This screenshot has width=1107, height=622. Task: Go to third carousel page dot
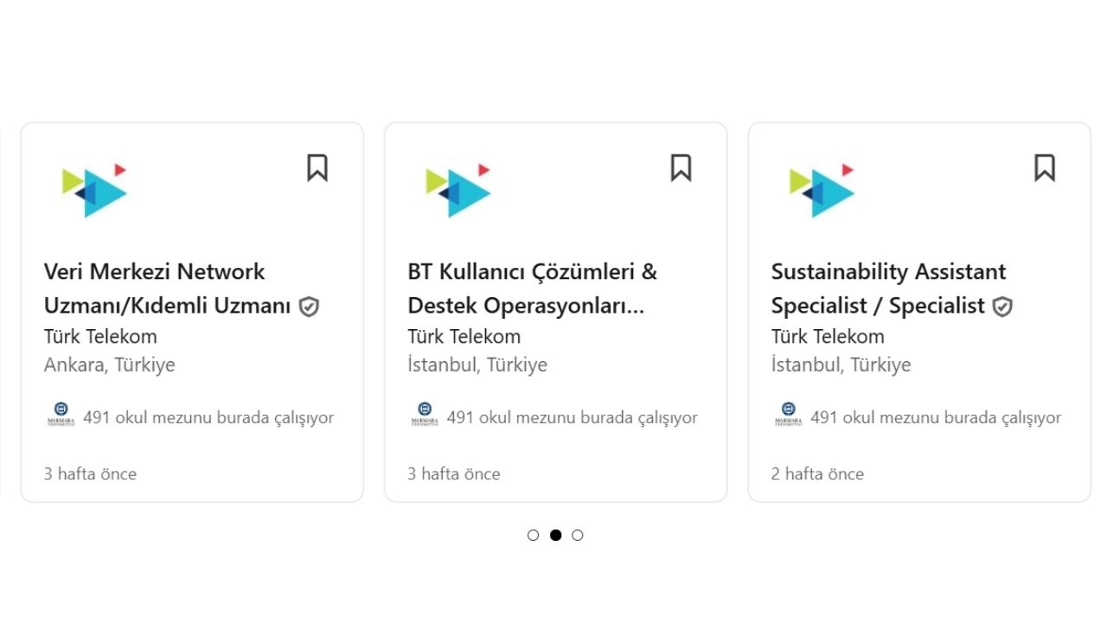click(x=578, y=535)
